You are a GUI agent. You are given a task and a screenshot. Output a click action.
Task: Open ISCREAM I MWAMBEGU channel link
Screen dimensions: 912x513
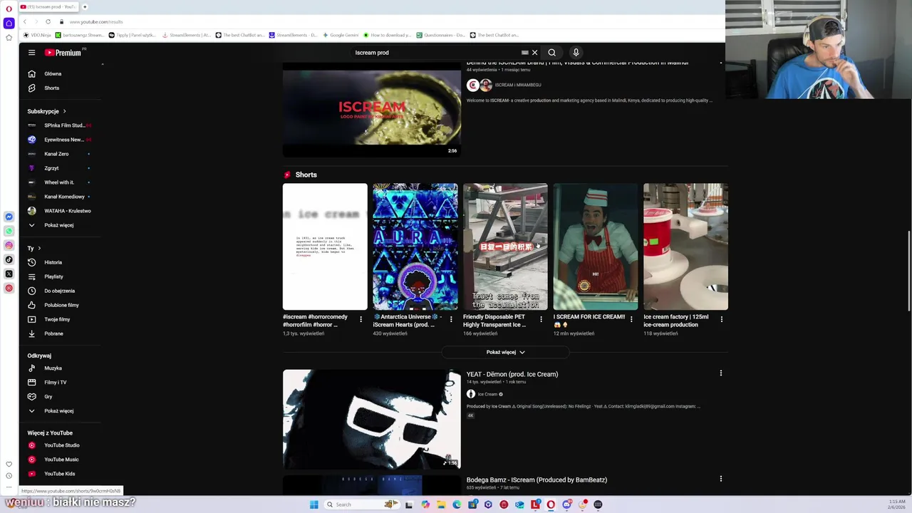pyautogui.click(x=518, y=85)
